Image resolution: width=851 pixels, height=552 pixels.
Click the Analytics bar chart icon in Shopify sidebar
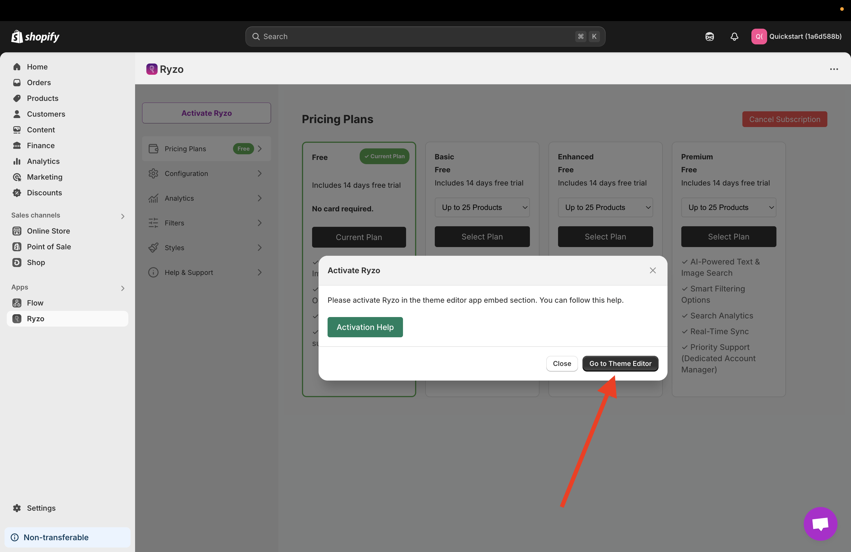pos(17,161)
